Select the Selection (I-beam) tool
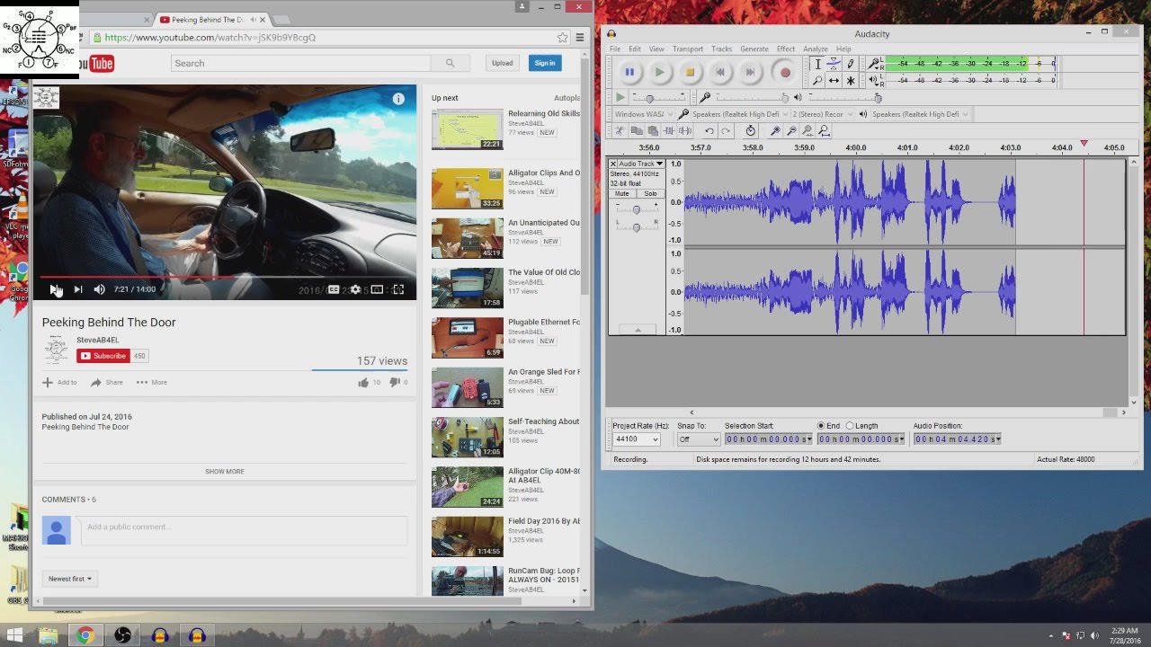The image size is (1151, 647). pyautogui.click(x=817, y=64)
